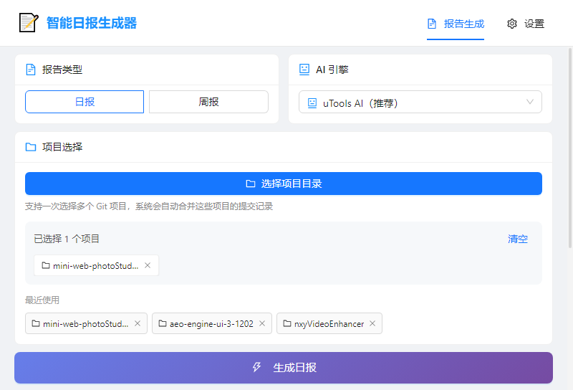Remove aeo-engine-ui-3-1202 from recent list

[x=262, y=323]
